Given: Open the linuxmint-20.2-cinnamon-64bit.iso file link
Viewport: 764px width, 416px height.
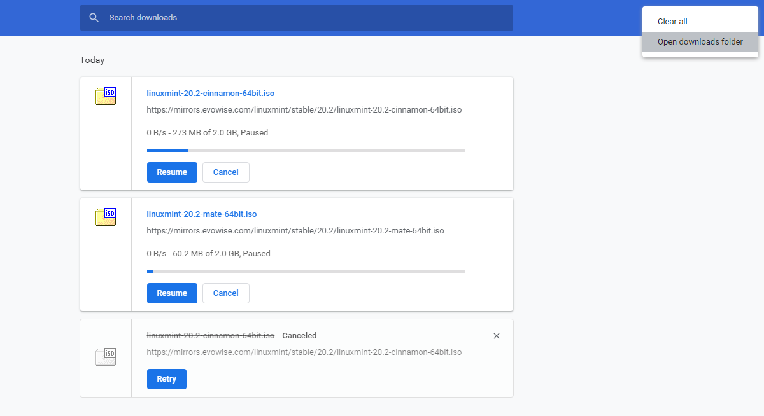Looking at the screenshot, I should point(210,94).
